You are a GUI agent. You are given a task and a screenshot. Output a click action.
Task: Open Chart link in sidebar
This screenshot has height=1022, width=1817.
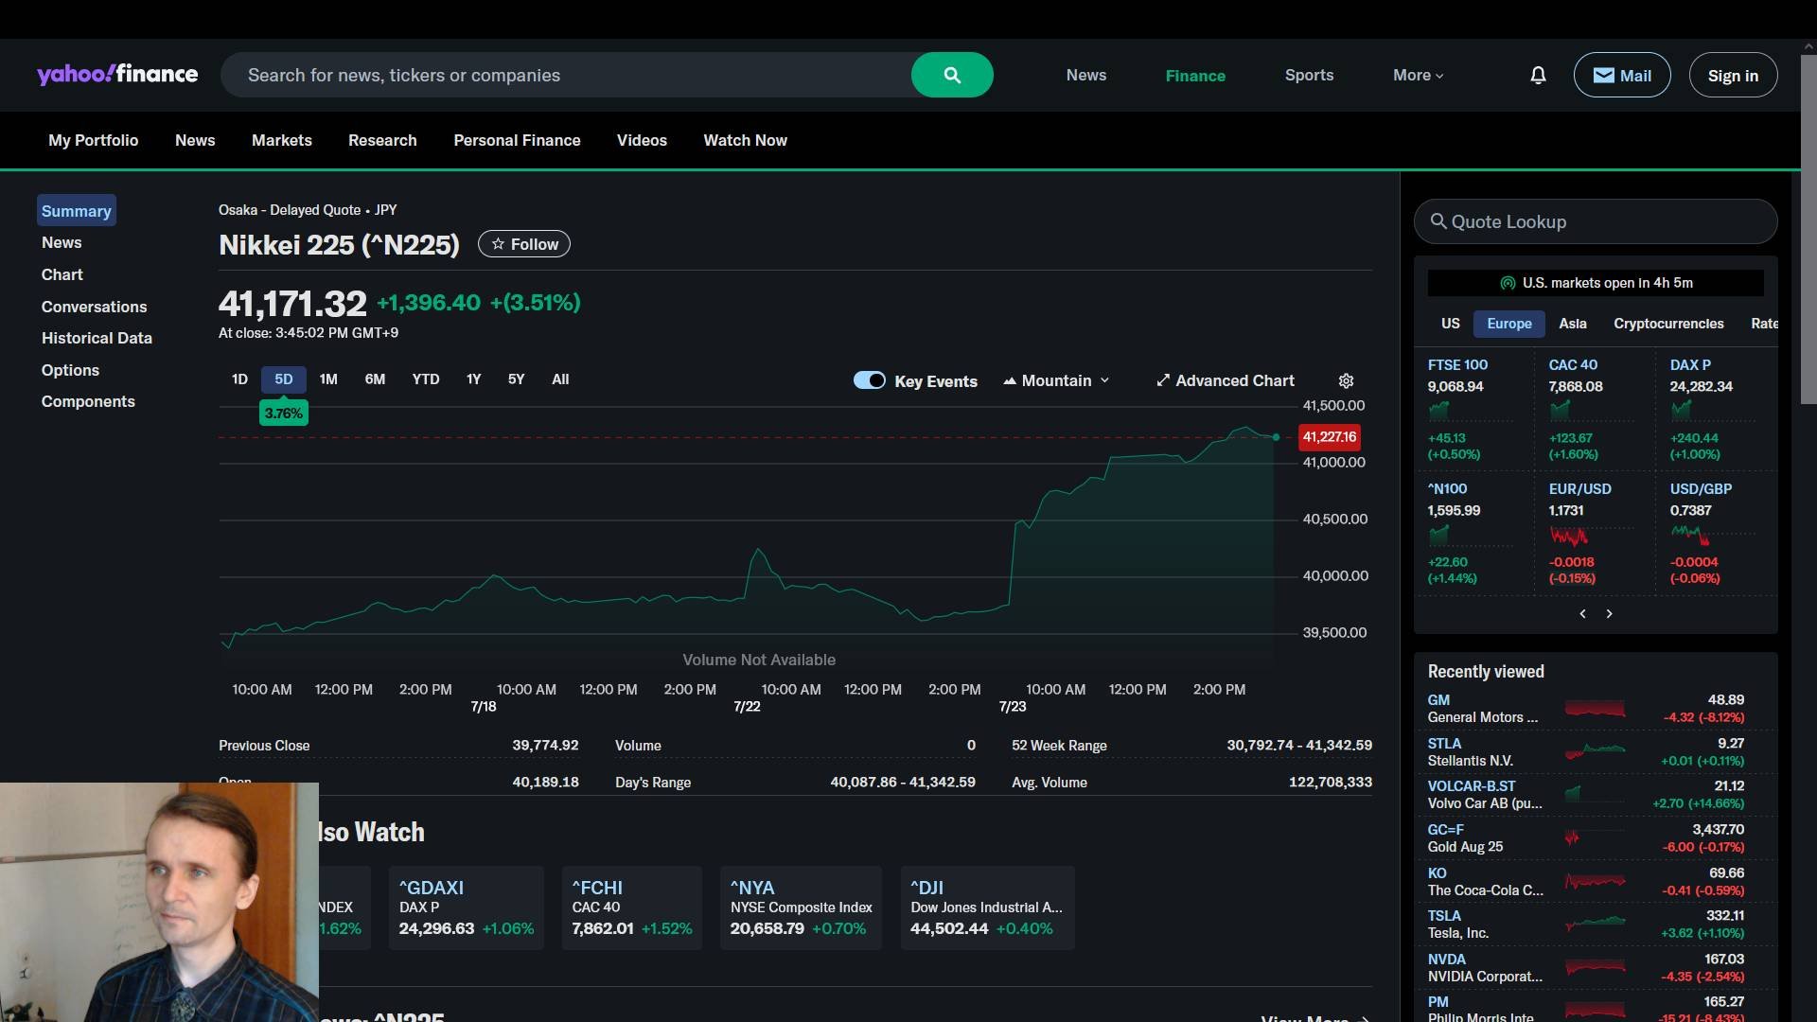point(62,274)
